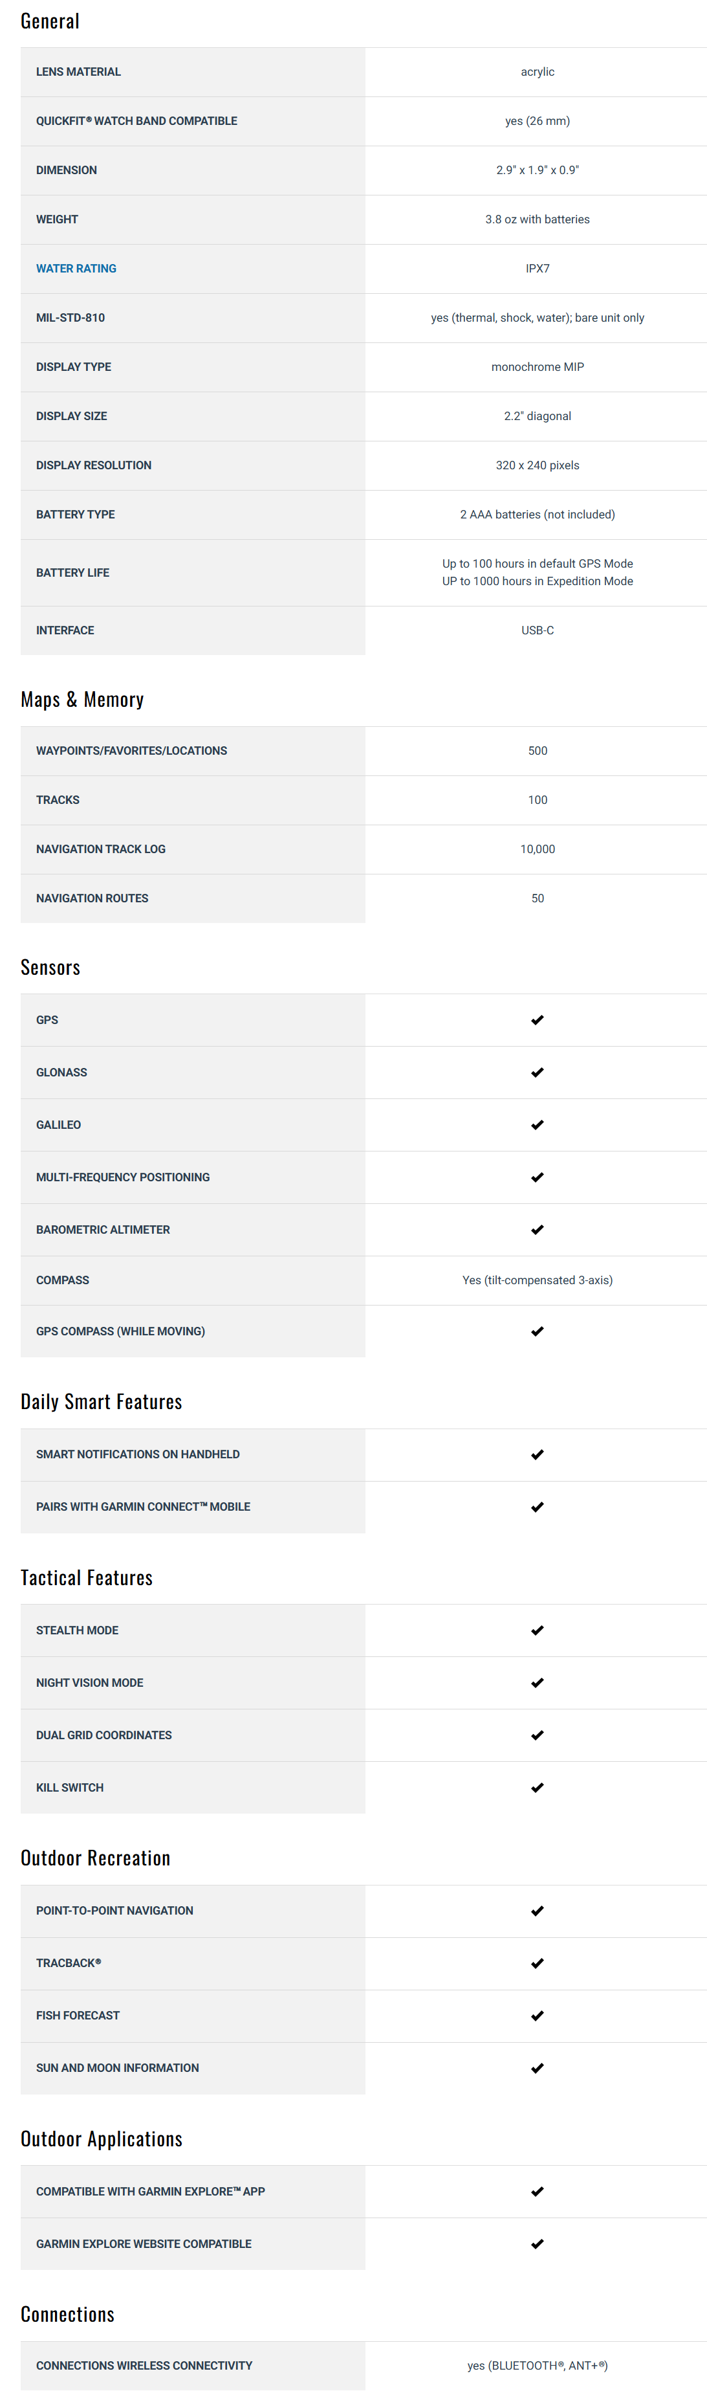Click the General section heading

click(x=50, y=21)
